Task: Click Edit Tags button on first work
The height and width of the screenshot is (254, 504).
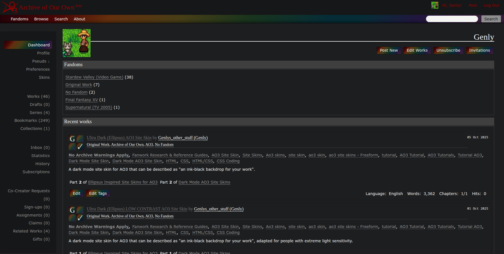Action: tap(98, 193)
